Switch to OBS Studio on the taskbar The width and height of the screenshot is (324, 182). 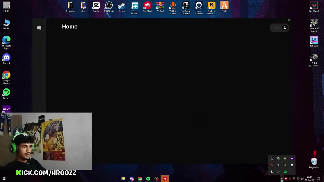pos(156,179)
